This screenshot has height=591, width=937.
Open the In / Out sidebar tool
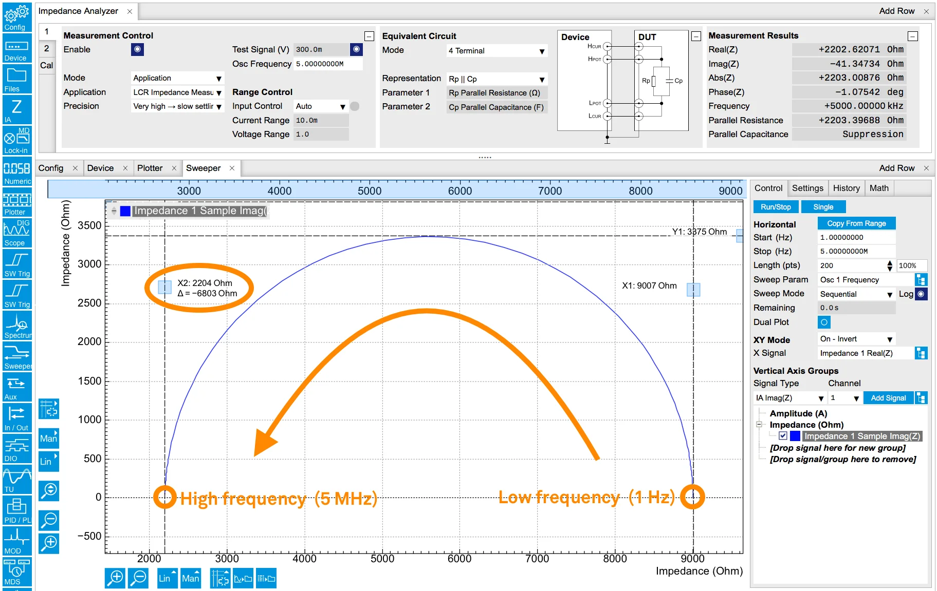[17, 418]
